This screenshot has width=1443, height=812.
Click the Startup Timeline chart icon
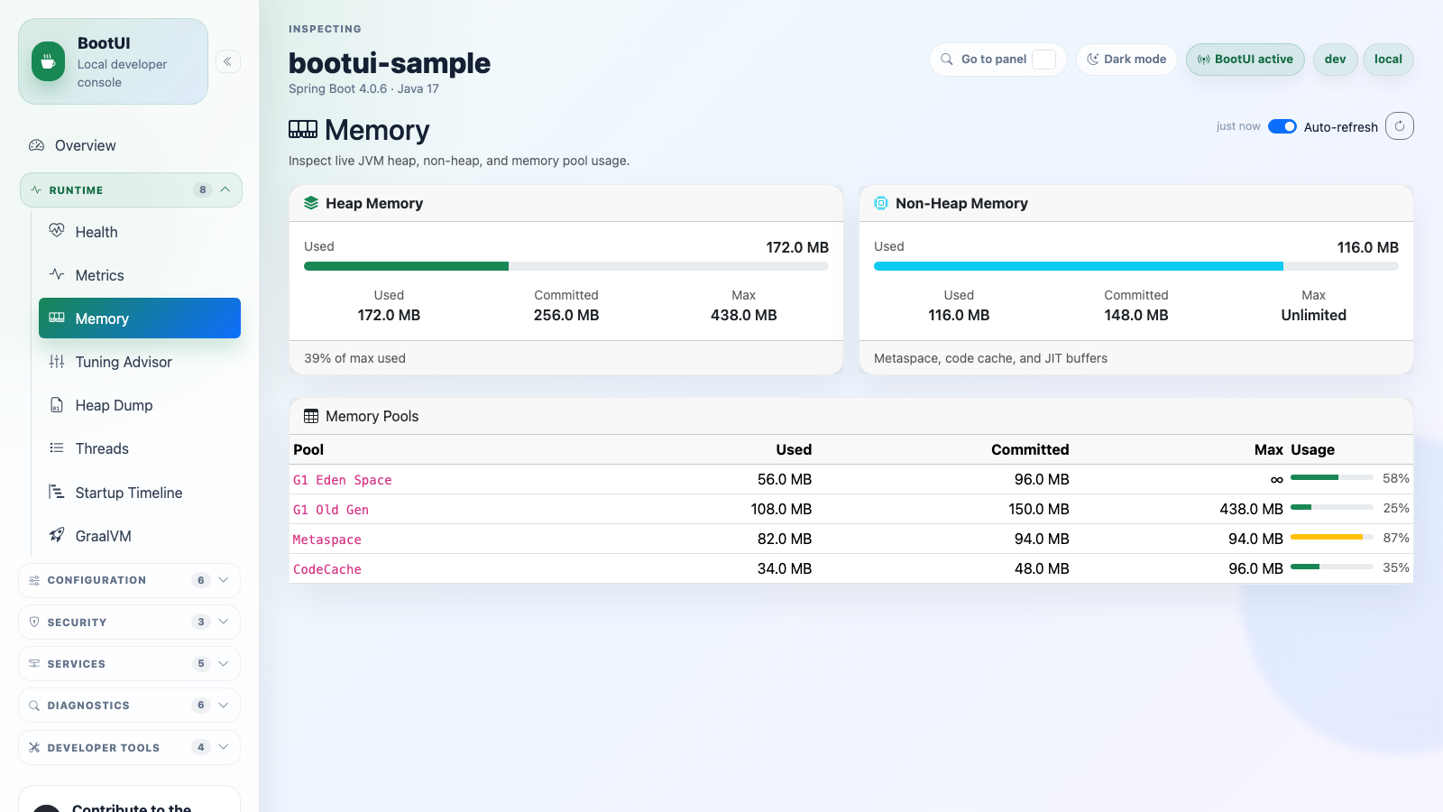(x=57, y=492)
